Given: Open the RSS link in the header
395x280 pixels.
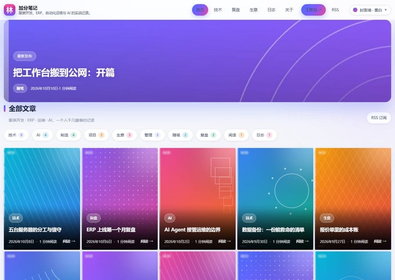Looking at the screenshot, I should 335,10.
